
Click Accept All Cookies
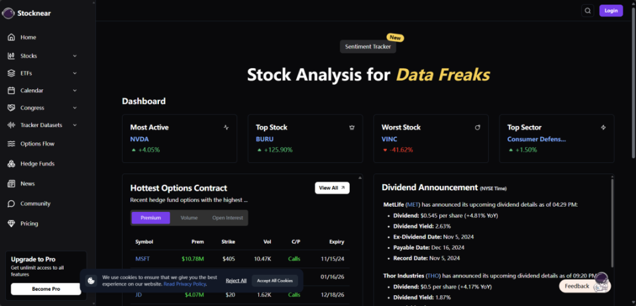click(x=274, y=280)
